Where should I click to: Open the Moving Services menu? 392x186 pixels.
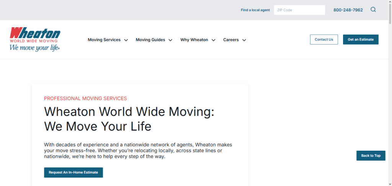(x=104, y=40)
